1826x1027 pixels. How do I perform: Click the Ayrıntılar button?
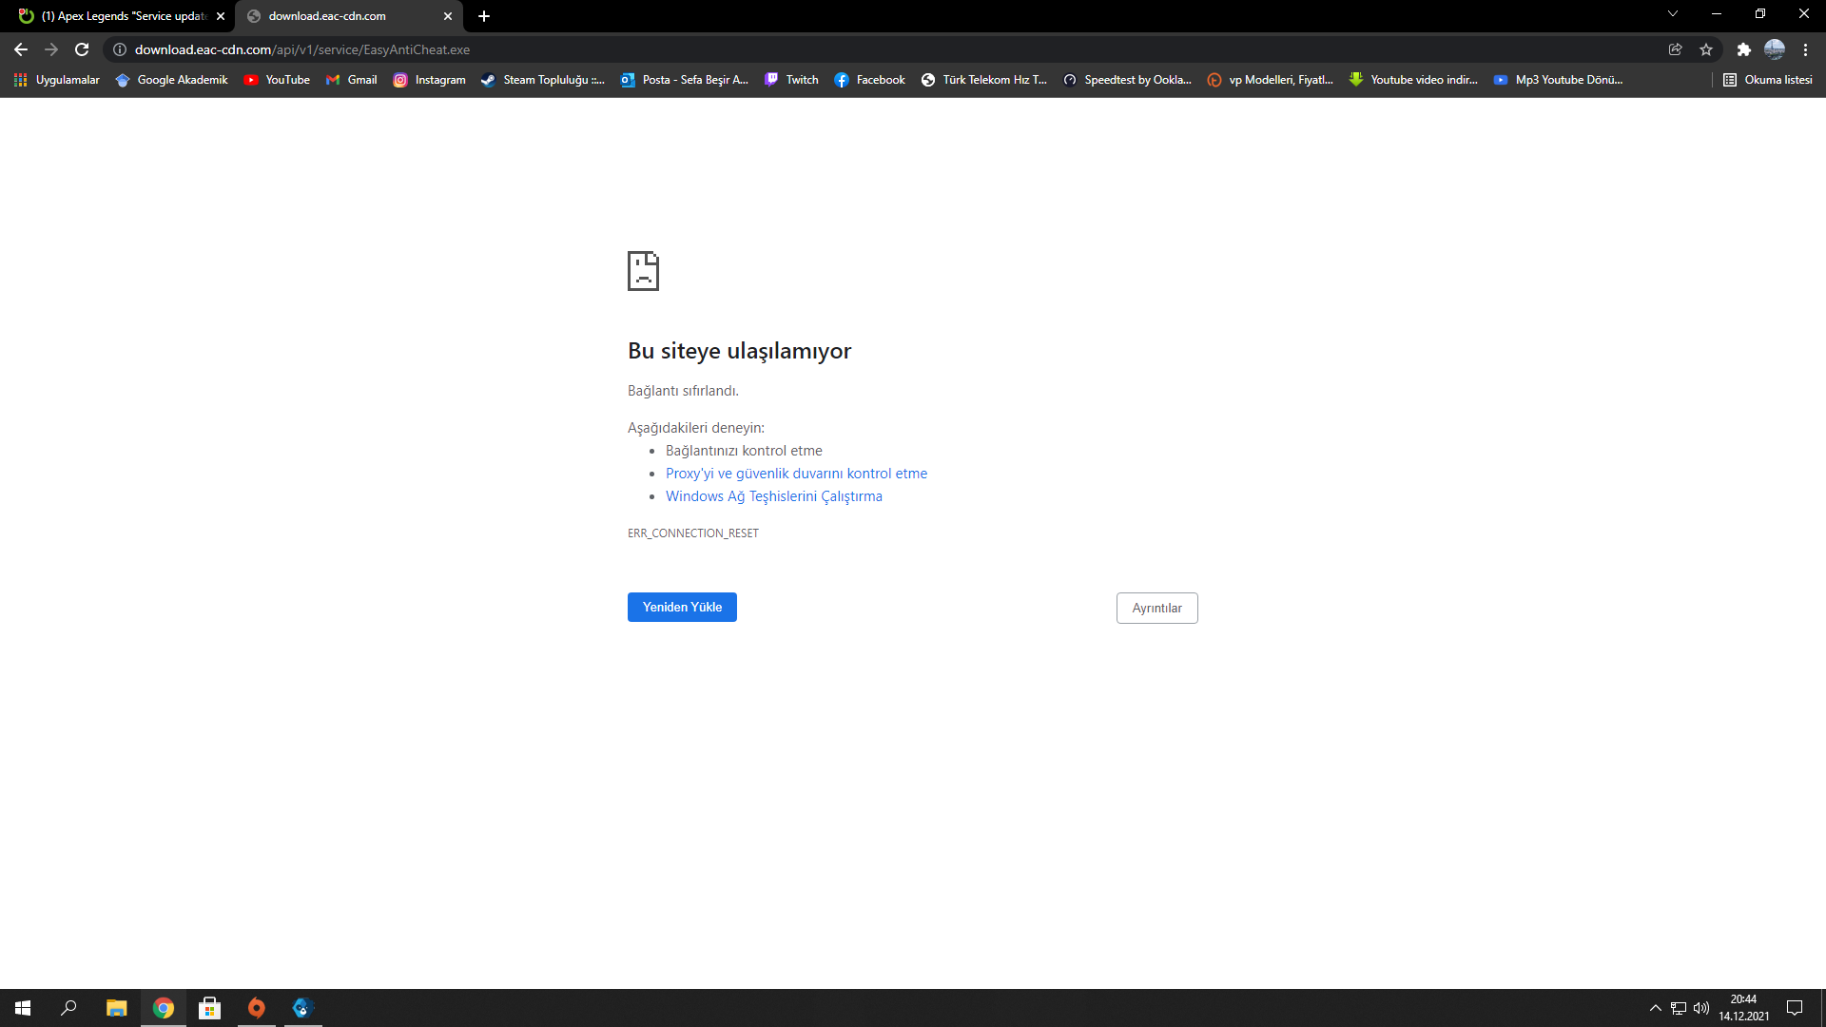(x=1156, y=609)
